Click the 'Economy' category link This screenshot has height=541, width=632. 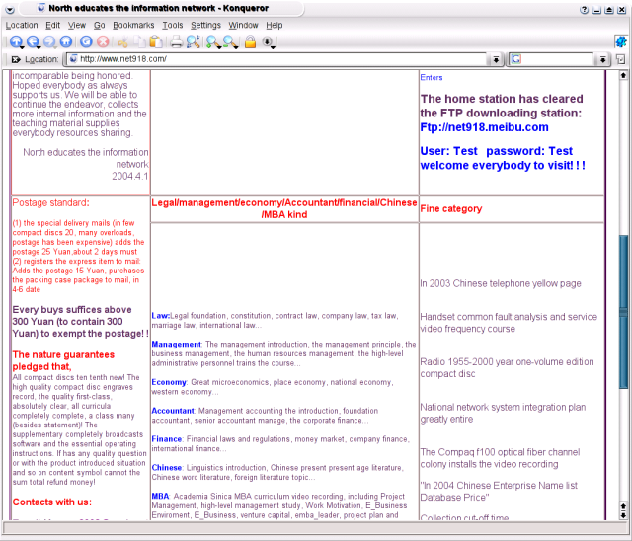169,382
